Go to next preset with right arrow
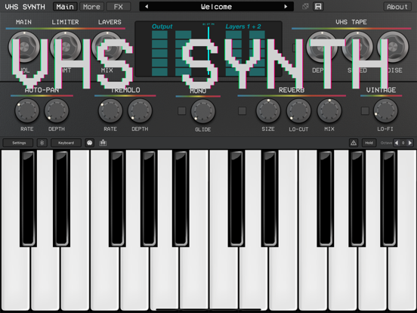Image resolution: width=417 pixels, height=313 pixels. click(286, 6)
